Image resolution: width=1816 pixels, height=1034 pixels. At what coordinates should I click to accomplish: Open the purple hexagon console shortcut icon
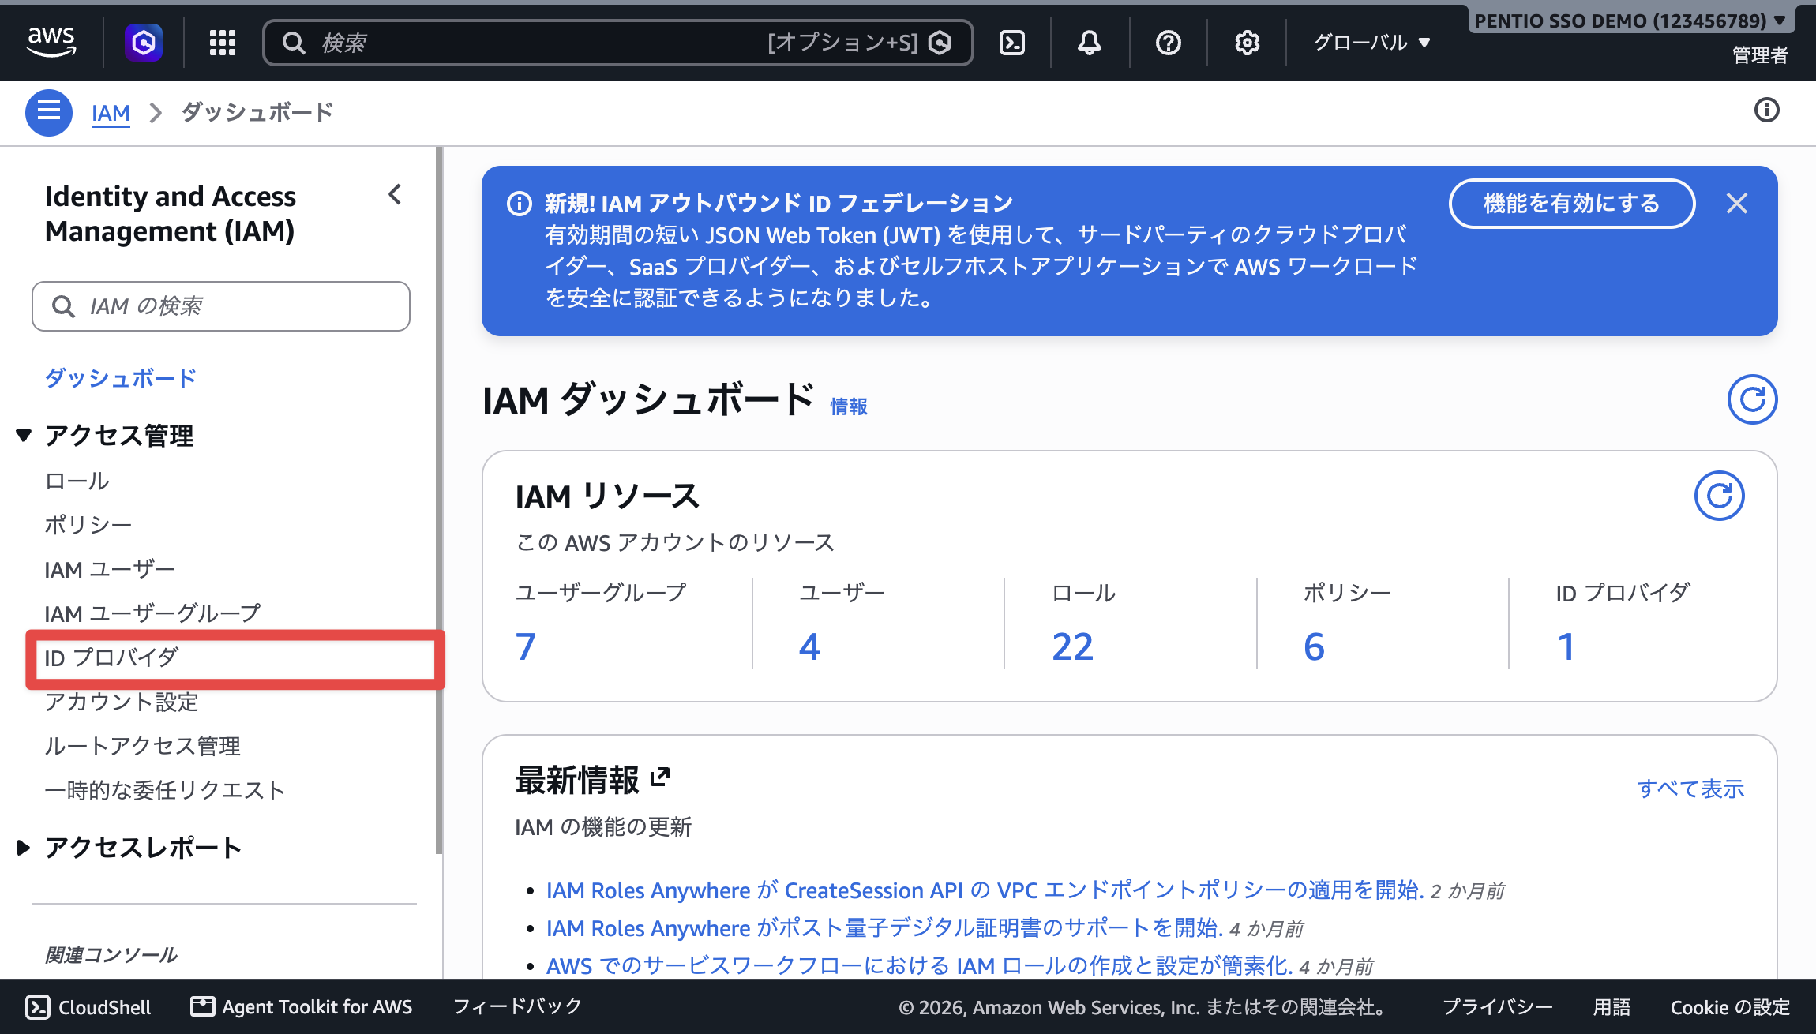(x=144, y=42)
